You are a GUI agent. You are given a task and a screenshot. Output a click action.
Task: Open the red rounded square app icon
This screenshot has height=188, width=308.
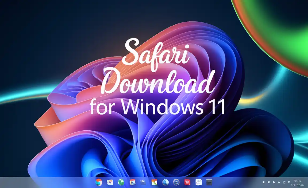pyautogui.click(x=187, y=182)
